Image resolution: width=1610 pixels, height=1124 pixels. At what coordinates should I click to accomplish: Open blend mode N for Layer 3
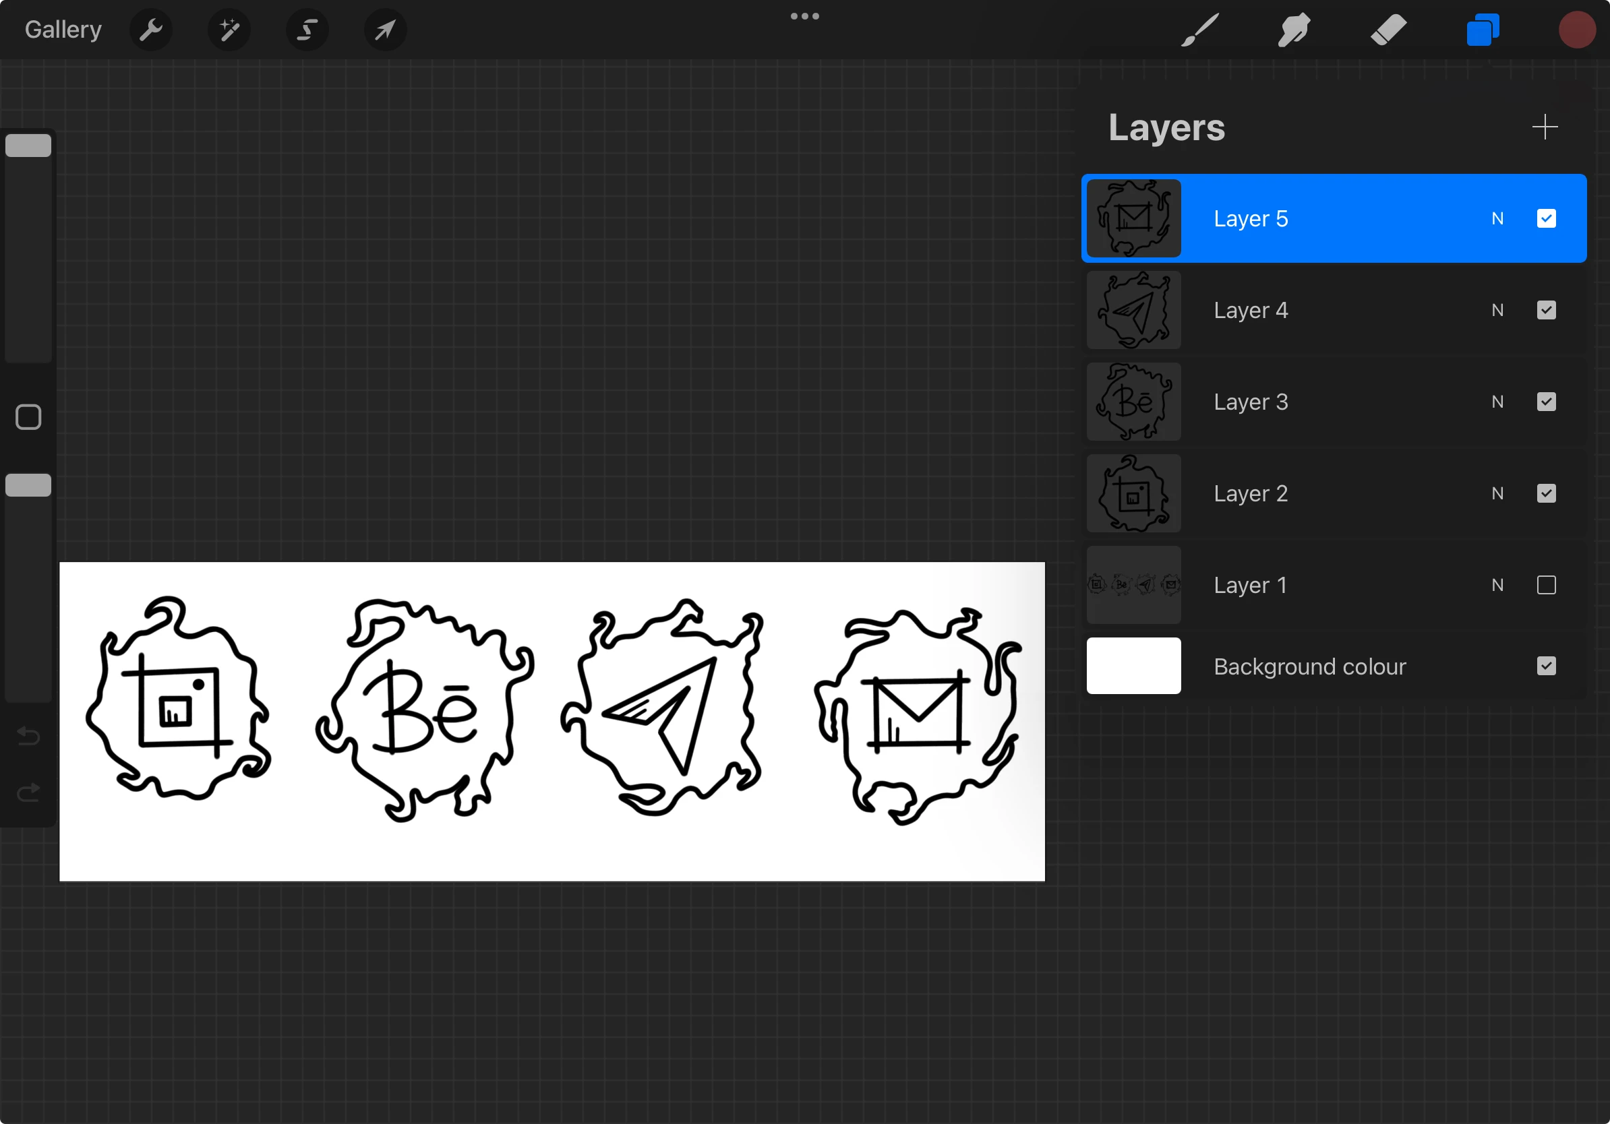coord(1498,402)
